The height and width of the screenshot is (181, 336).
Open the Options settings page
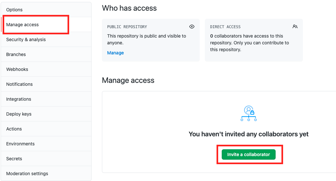[x=46, y=10]
